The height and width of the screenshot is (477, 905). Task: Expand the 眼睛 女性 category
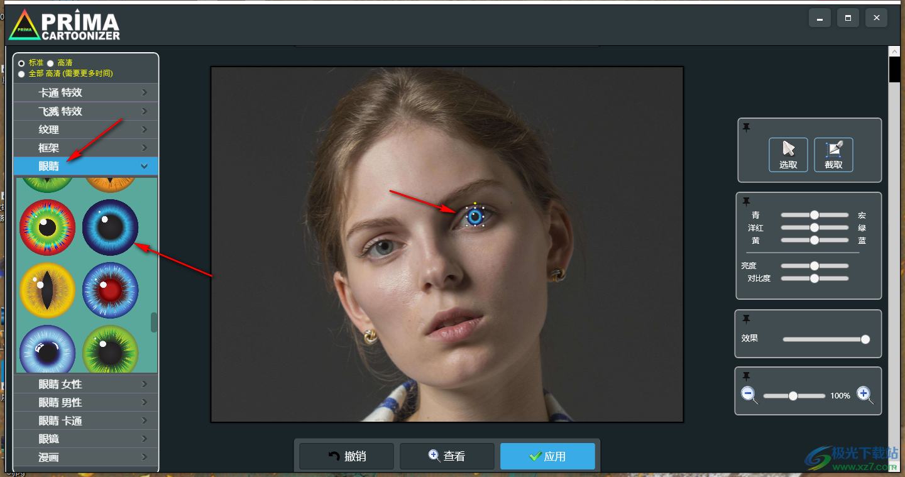point(85,384)
